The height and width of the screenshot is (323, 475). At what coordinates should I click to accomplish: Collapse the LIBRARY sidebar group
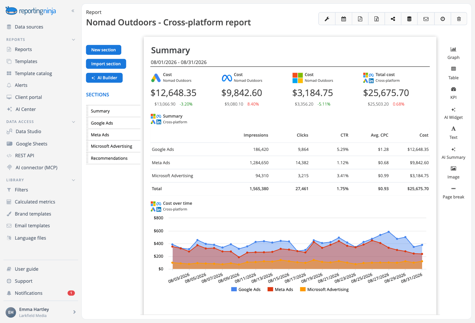pyautogui.click(x=73, y=180)
